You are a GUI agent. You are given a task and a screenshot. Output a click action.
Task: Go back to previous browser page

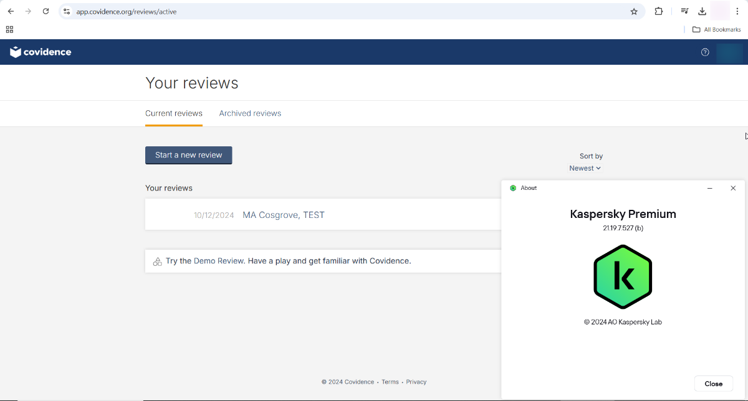[x=11, y=11]
